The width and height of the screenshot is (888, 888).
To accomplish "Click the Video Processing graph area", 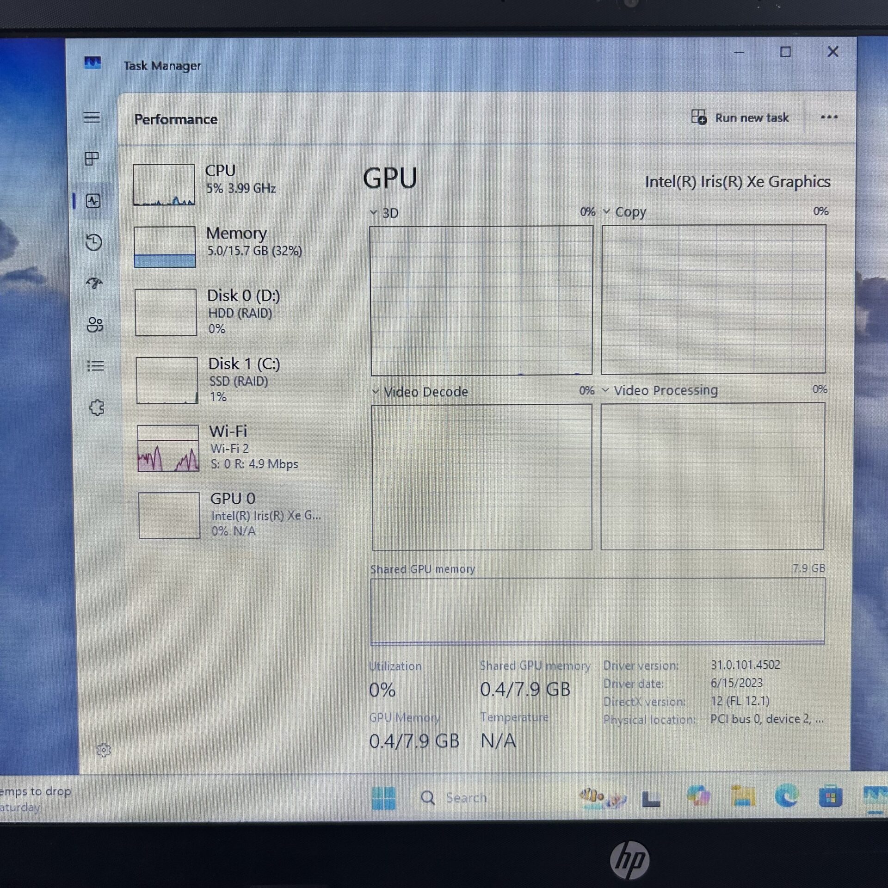I will [x=713, y=476].
